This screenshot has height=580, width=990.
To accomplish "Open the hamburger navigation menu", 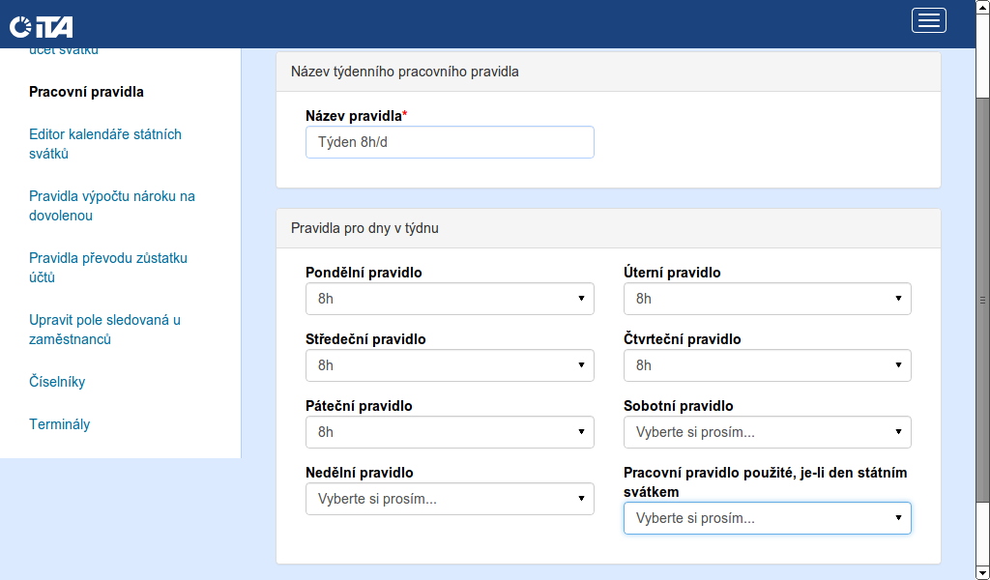I will 928,20.
